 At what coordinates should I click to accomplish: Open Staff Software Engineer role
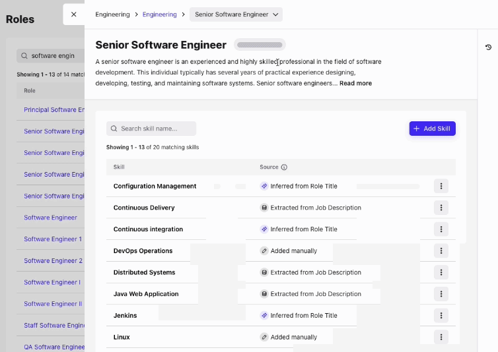[x=54, y=326]
